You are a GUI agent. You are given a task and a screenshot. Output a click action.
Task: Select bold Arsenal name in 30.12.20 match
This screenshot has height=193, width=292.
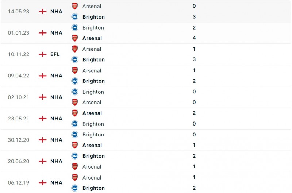tap(92, 145)
